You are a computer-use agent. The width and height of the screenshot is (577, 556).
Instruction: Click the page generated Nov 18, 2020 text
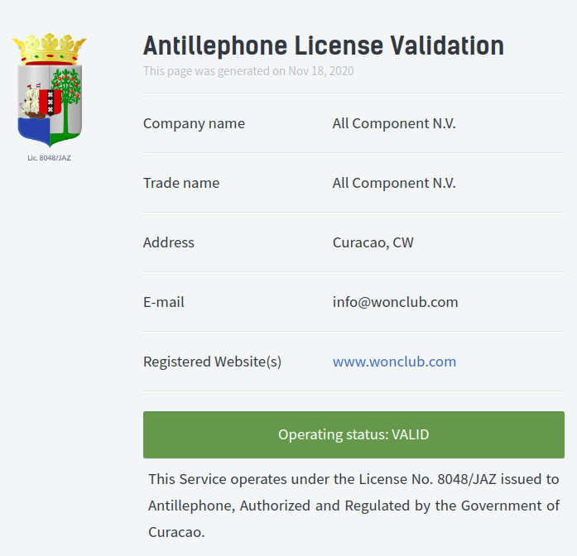pyautogui.click(x=248, y=71)
